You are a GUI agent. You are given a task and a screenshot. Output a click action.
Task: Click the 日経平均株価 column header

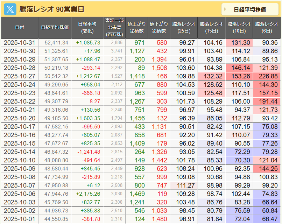coord(55,27)
